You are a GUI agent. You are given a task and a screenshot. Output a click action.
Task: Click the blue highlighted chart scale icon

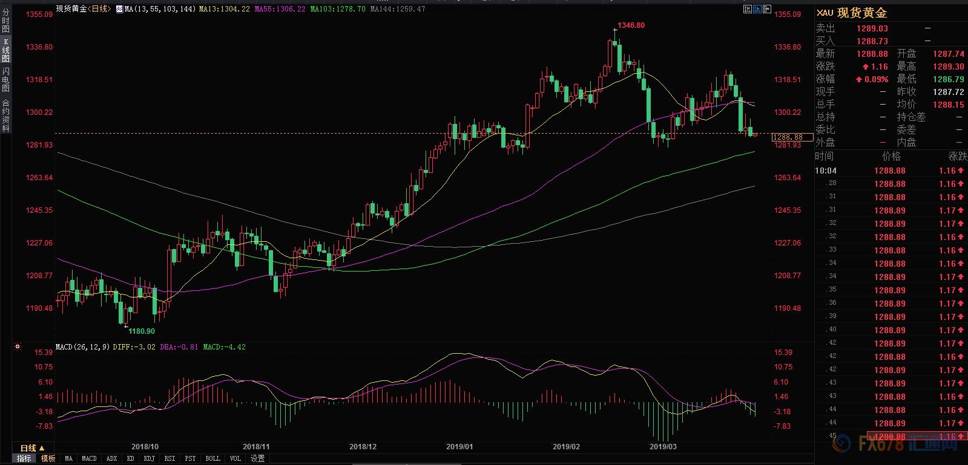pyautogui.click(x=757, y=9)
